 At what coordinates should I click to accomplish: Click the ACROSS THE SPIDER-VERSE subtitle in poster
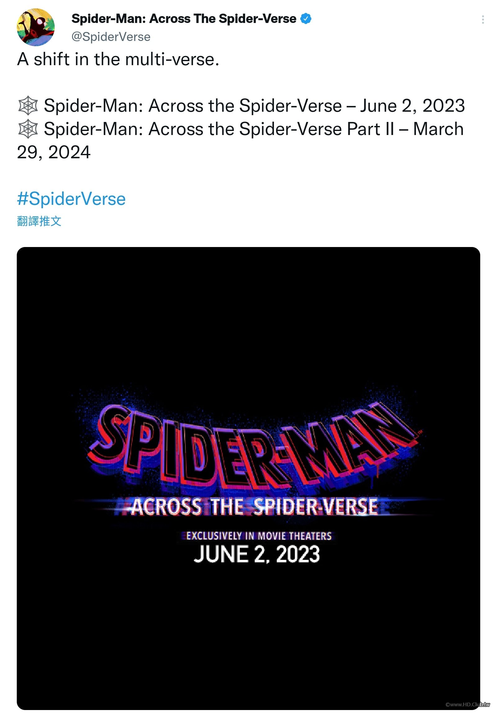click(254, 506)
